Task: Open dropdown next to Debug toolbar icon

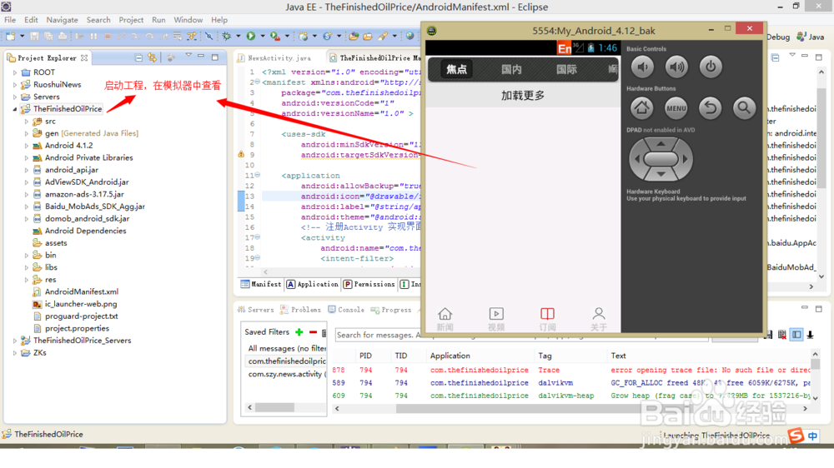Action: click(x=238, y=36)
